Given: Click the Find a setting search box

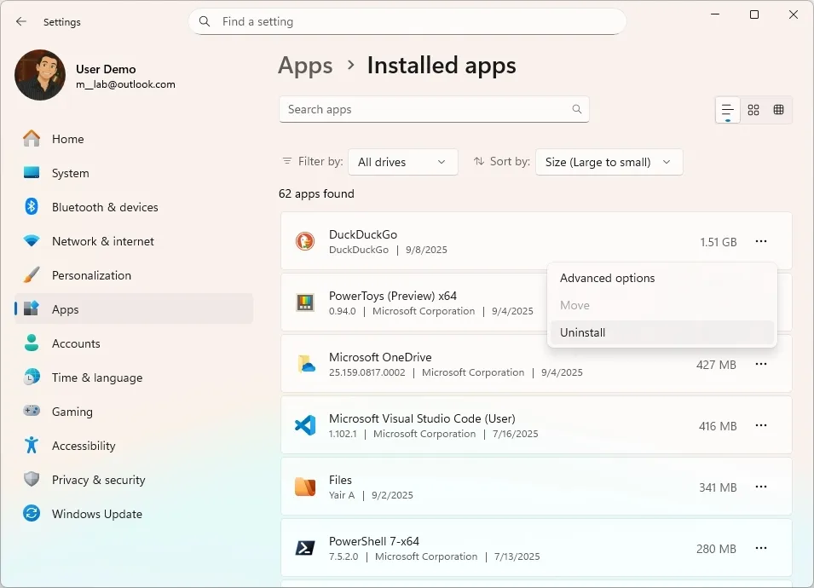Looking at the screenshot, I should 407,21.
